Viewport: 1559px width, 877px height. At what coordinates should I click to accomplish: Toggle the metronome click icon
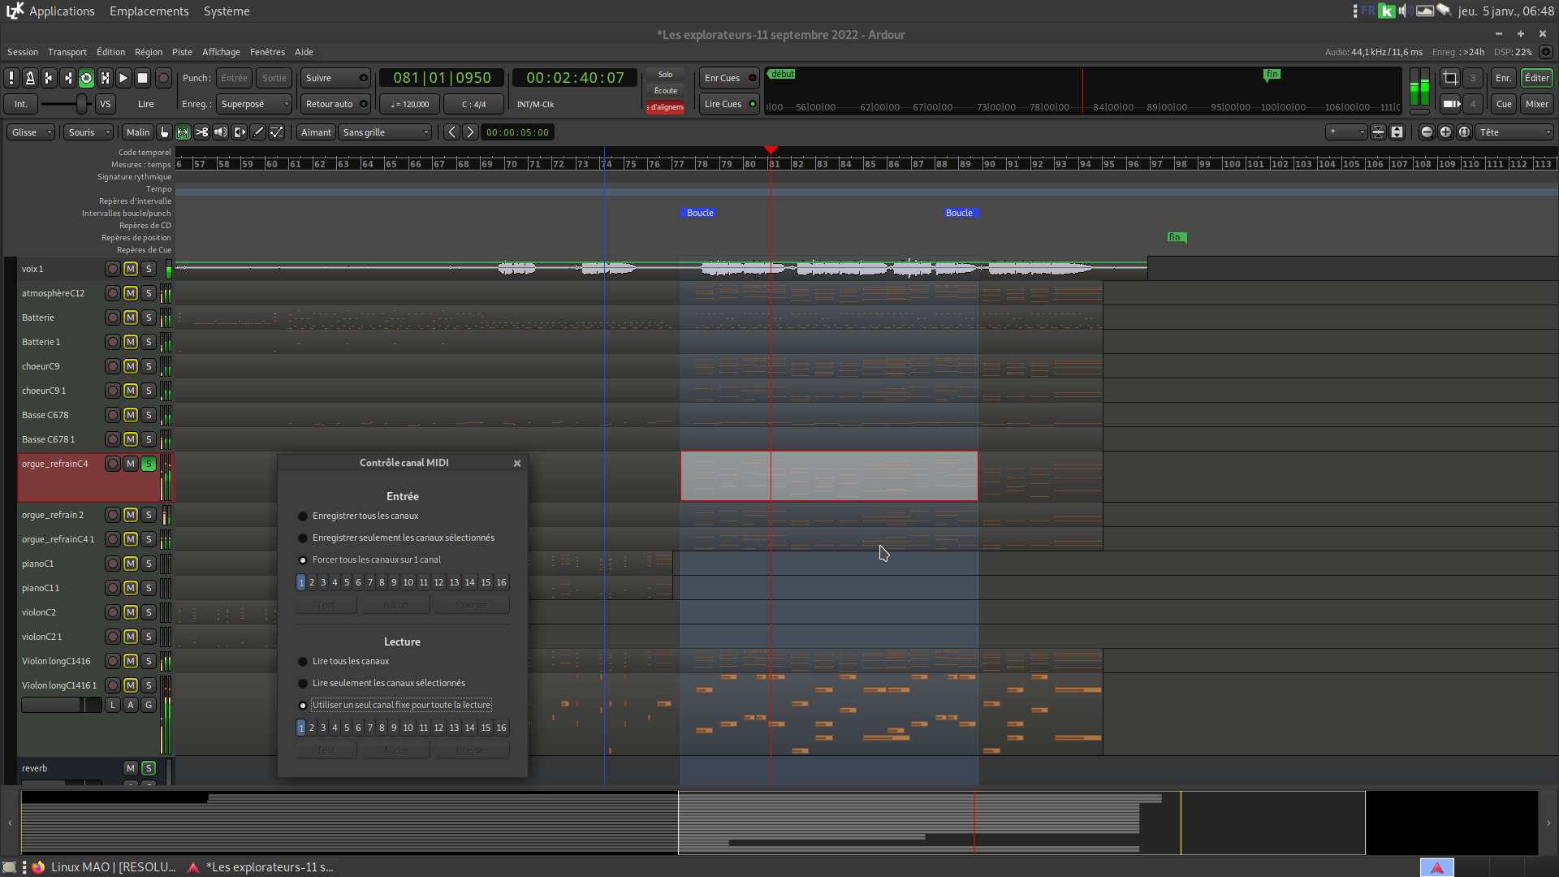[30, 78]
